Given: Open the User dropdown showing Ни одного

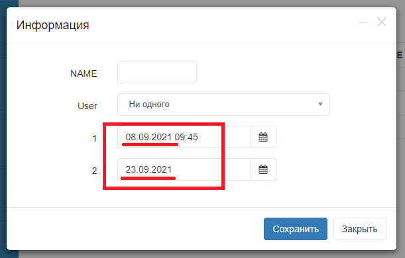Looking at the screenshot, I should pos(223,105).
